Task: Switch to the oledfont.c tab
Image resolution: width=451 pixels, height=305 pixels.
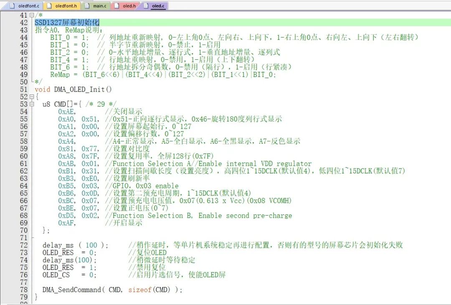Action: 25,6
